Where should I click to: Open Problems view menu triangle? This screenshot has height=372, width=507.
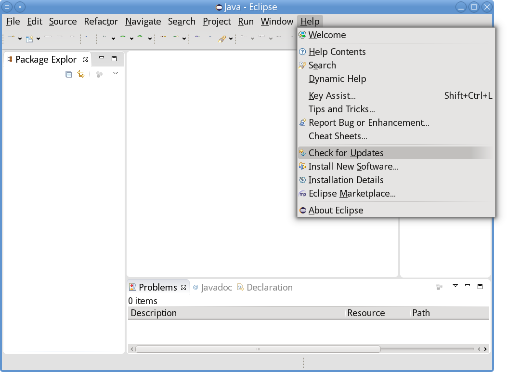point(455,286)
